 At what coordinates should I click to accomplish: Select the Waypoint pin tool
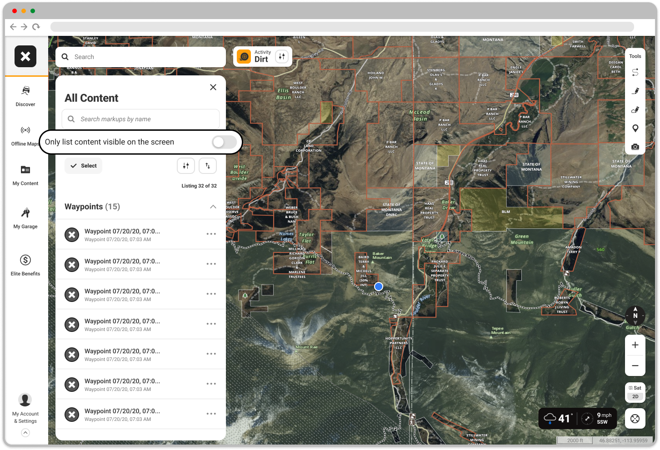pos(635,128)
